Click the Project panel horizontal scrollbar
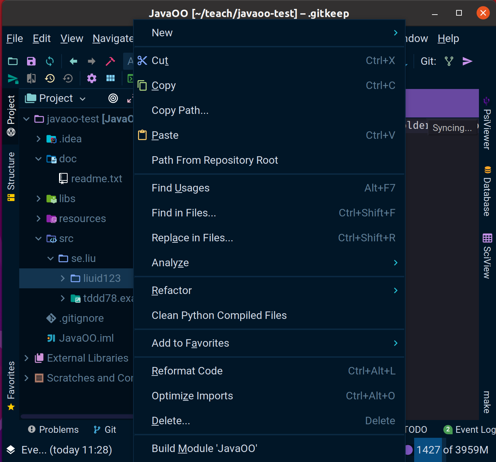Viewport: 496px width, 462px height. point(77,416)
